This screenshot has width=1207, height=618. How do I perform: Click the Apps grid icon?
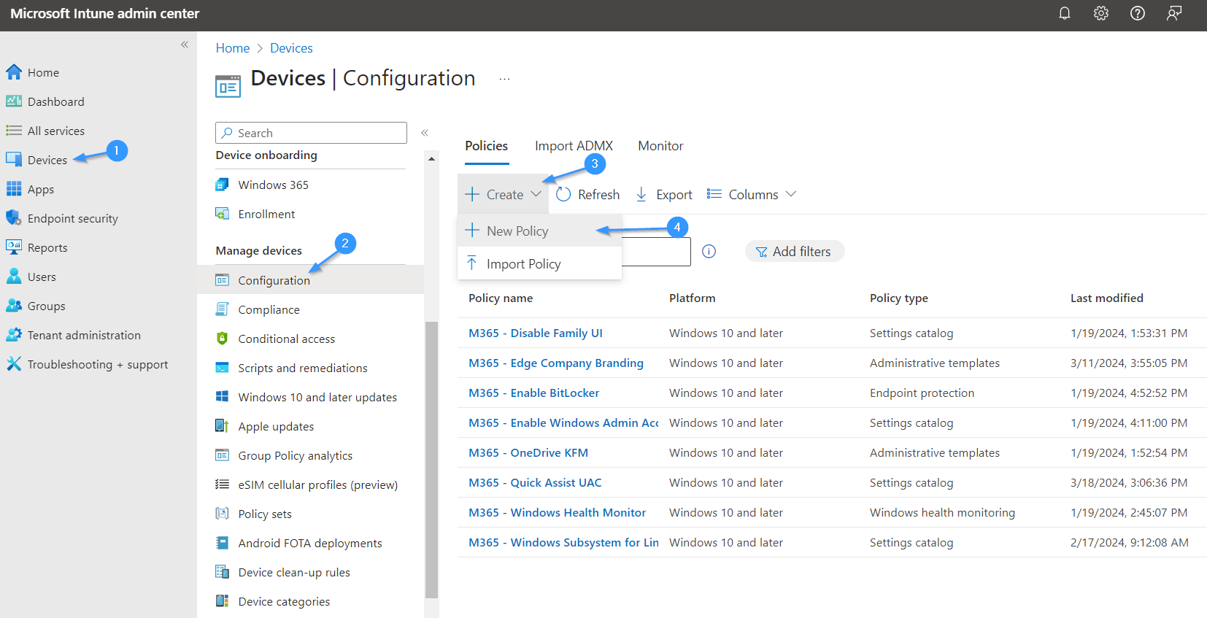tap(14, 189)
